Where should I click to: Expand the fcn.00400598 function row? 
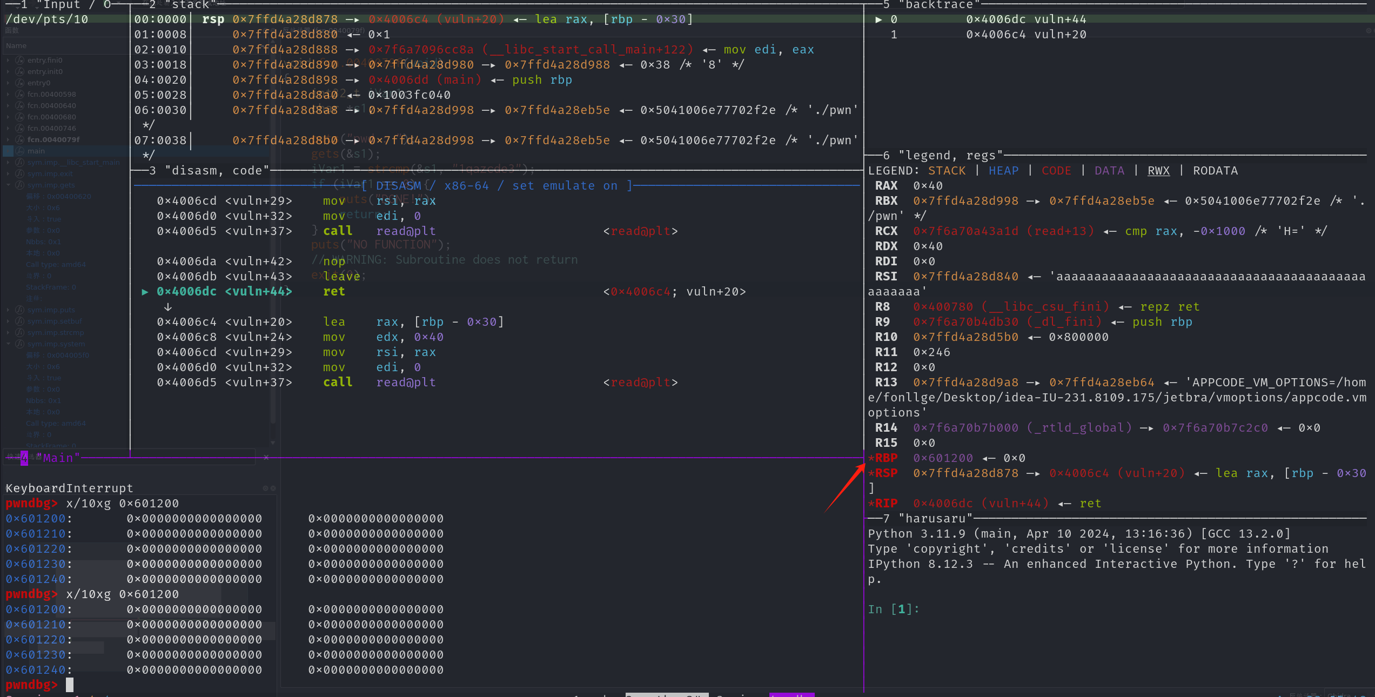[8, 94]
